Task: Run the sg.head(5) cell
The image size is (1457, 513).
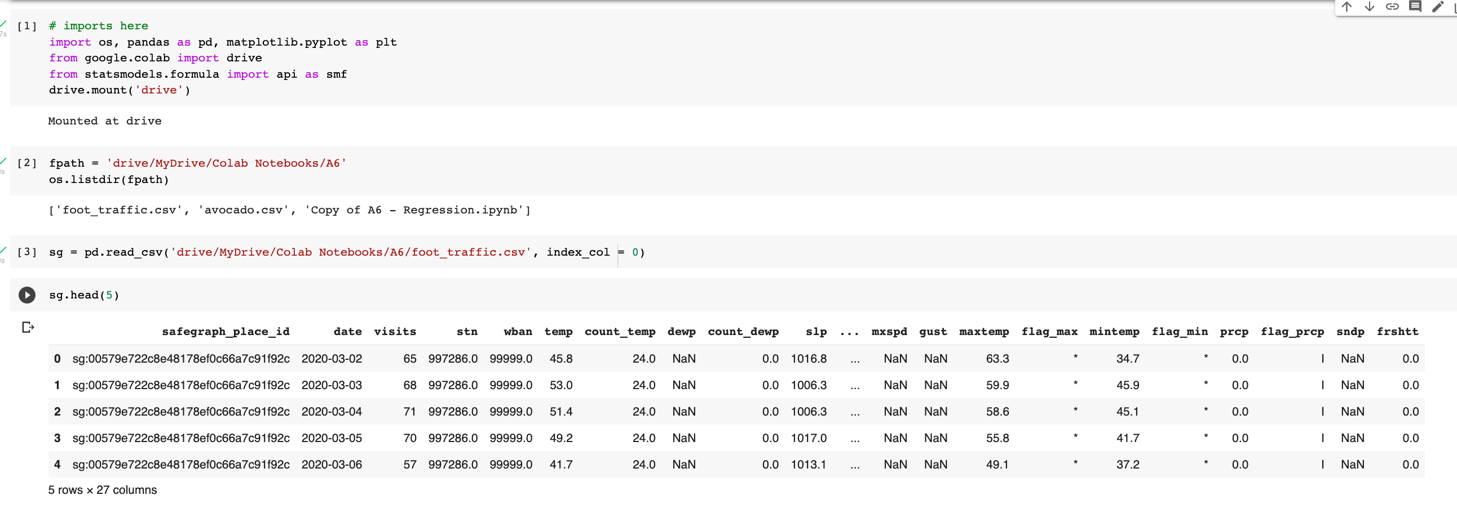Action: tap(27, 295)
